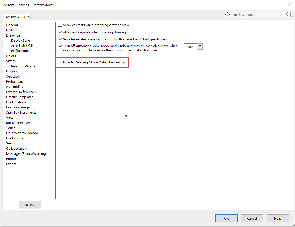The width and height of the screenshot is (295, 227).
Task: Select Search in the options list
Action: [x=11, y=143]
